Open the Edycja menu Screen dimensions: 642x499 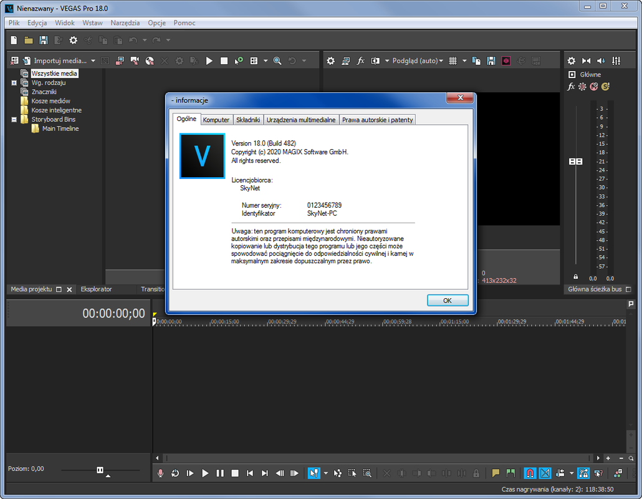pyautogui.click(x=37, y=23)
